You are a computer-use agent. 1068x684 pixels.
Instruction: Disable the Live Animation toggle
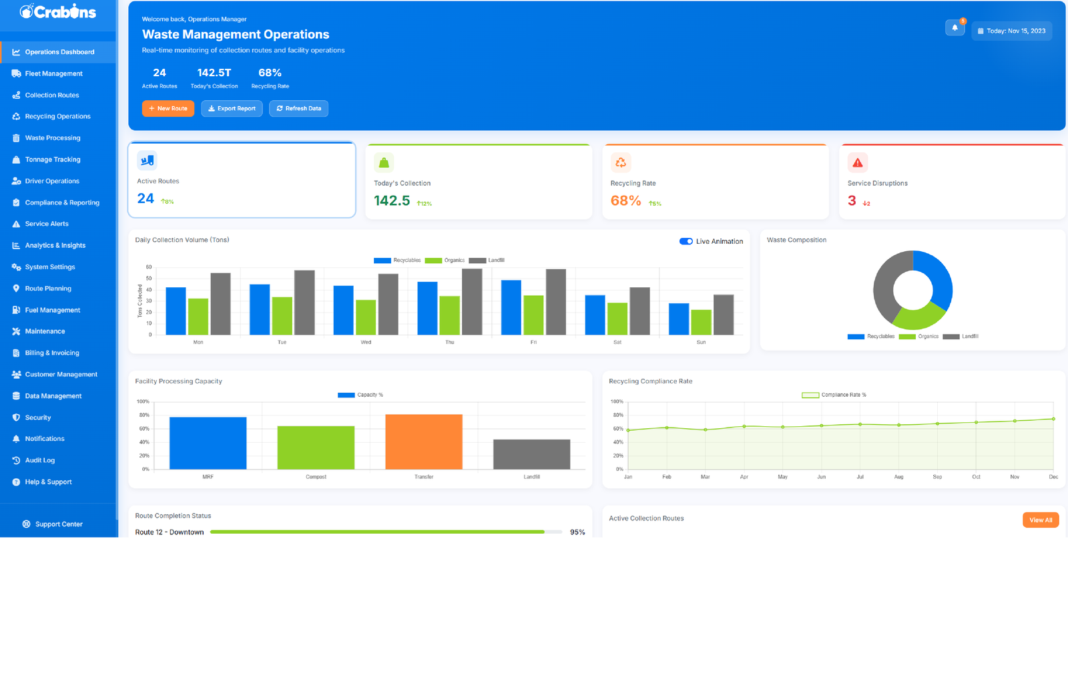[x=686, y=241]
